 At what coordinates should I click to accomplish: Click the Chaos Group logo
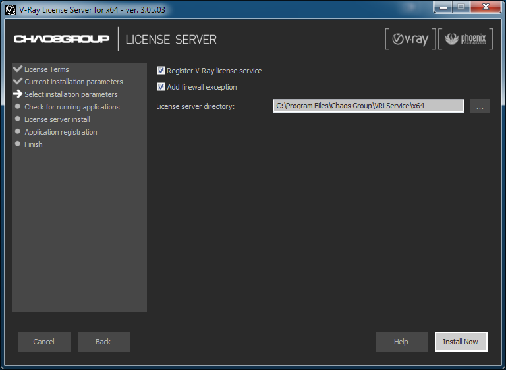[61, 40]
